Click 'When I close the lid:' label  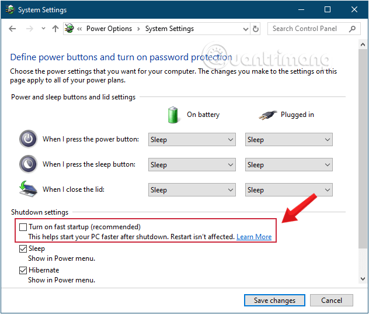pyautogui.click(x=74, y=189)
